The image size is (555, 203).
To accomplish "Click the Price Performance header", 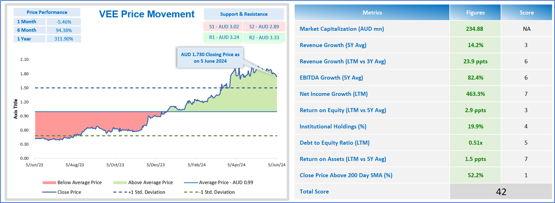I will pos(48,12).
